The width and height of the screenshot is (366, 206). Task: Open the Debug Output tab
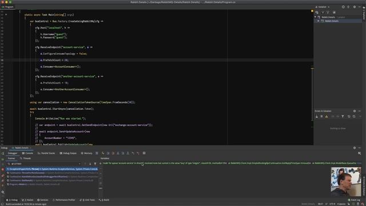click(x=68, y=153)
